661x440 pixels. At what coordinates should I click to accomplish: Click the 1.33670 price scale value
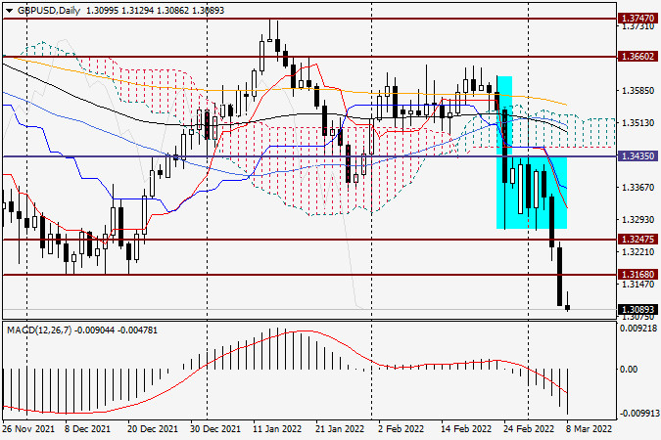pos(638,188)
